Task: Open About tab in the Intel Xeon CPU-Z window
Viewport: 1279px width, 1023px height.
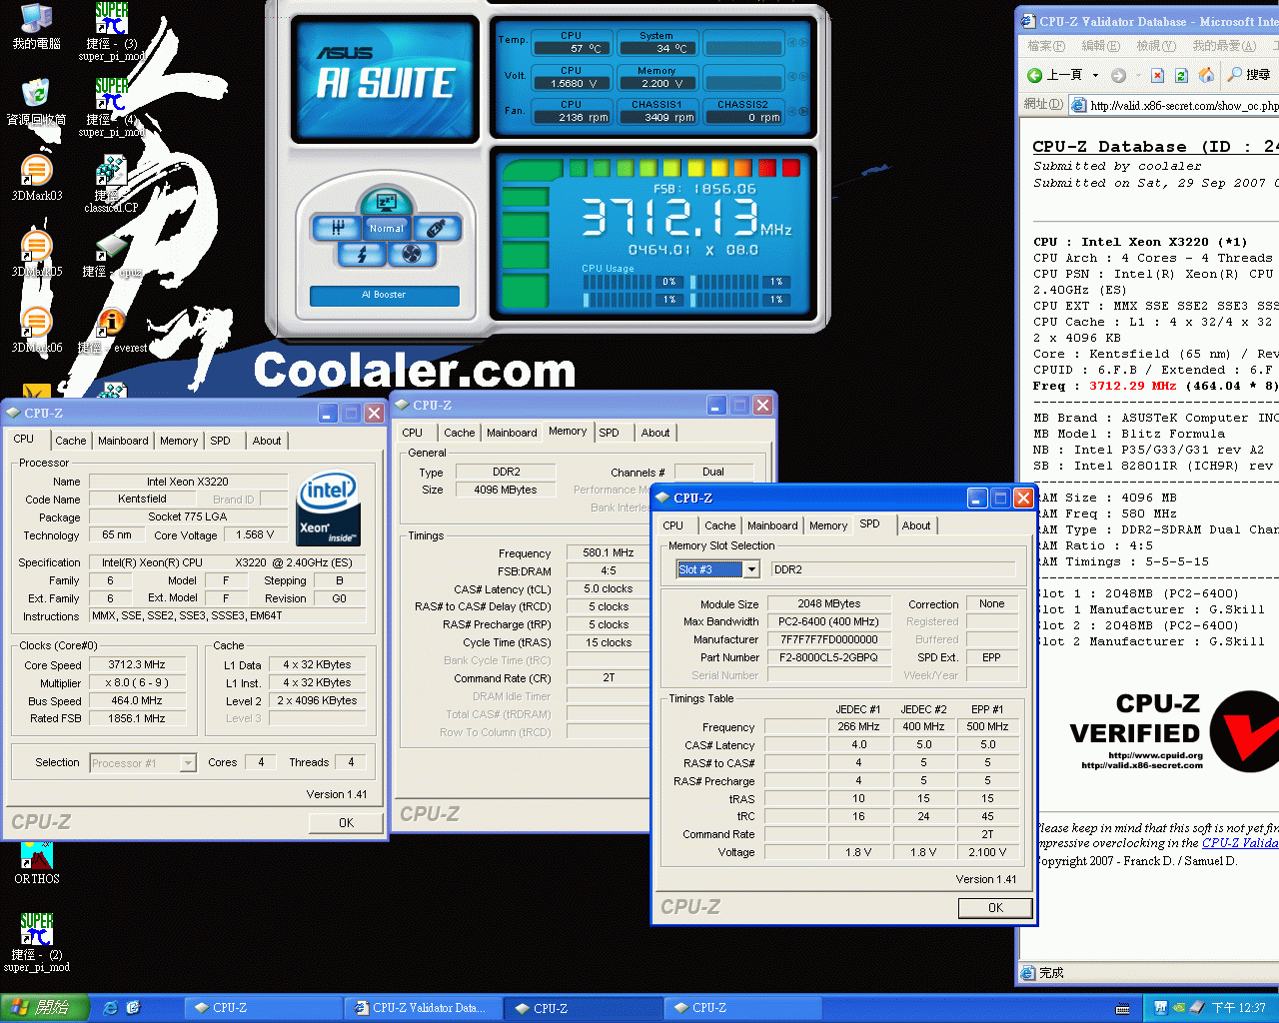Action: tap(267, 441)
